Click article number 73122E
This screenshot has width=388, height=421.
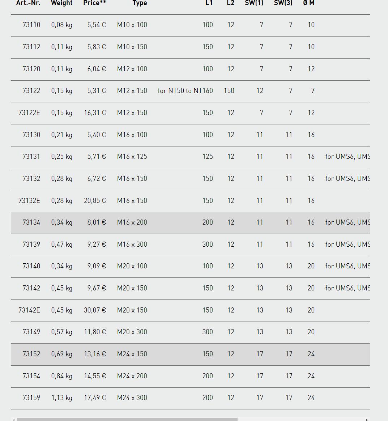pyautogui.click(x=29, y=113)
